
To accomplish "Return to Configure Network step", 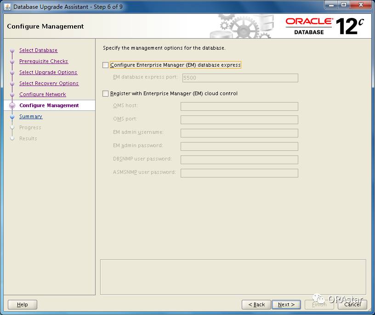I will coord(43,94).
